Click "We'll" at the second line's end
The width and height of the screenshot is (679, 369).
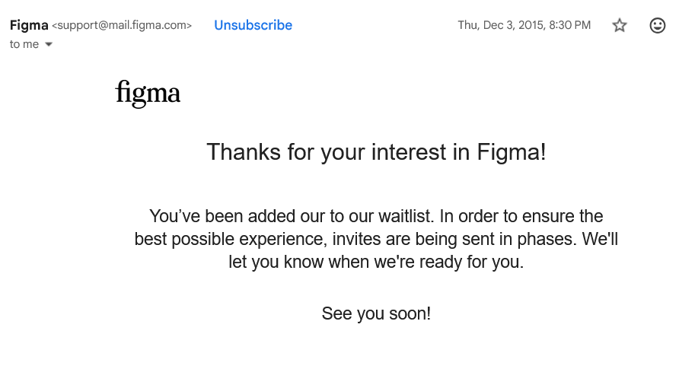[601, 239]
